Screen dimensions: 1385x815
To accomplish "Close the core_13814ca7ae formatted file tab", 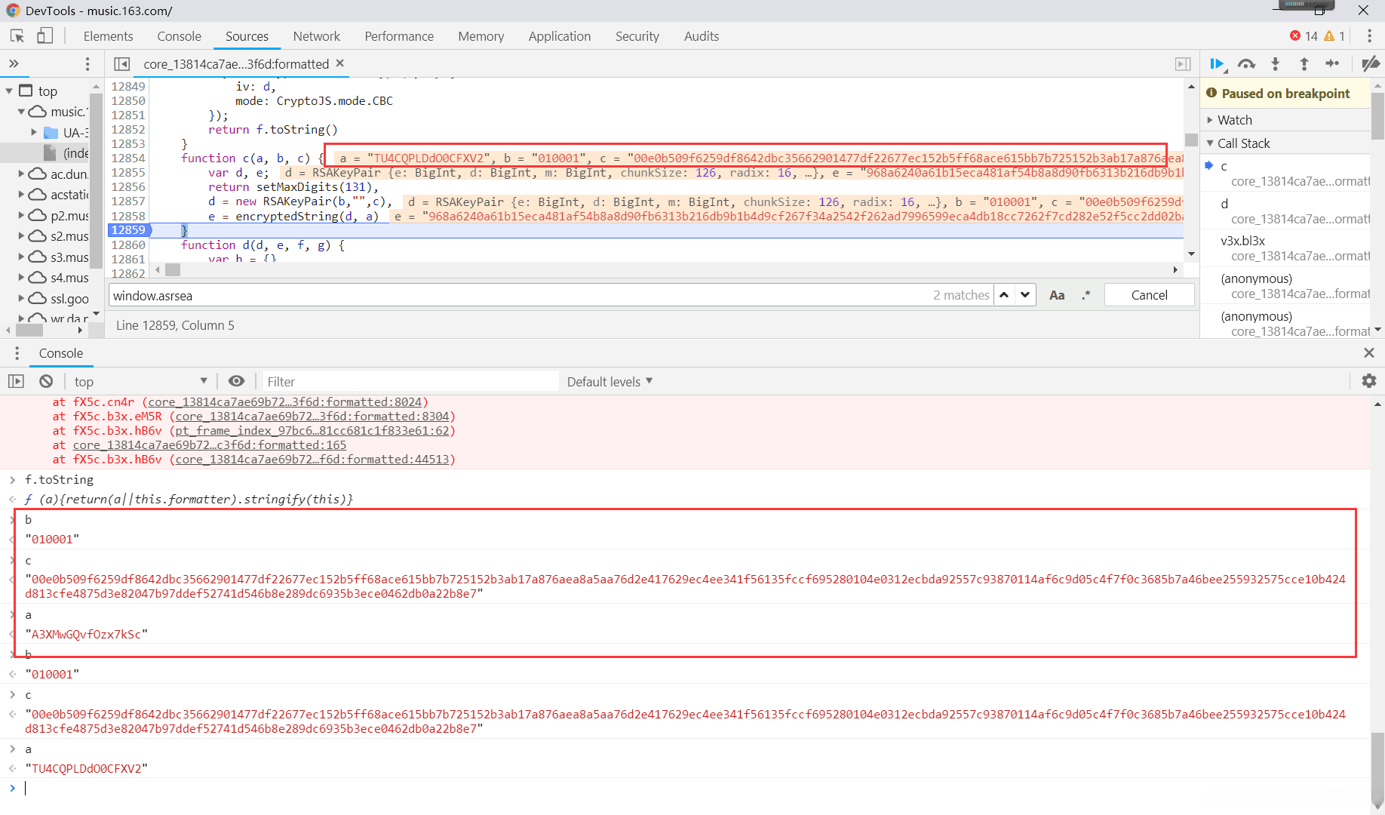I will point(340,63).
